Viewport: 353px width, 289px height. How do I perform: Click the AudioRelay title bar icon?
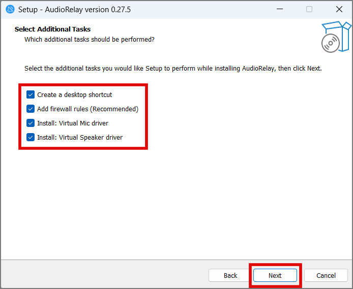coord(10,10)
